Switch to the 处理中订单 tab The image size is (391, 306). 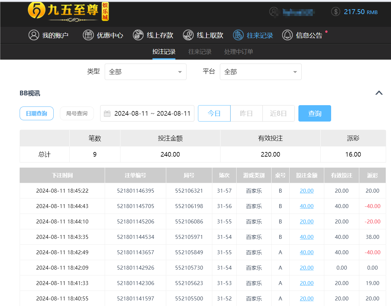[x=239, y=51]
